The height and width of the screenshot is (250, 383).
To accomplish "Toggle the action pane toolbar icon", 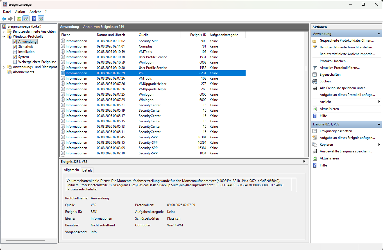I will (x=41, y=19).
